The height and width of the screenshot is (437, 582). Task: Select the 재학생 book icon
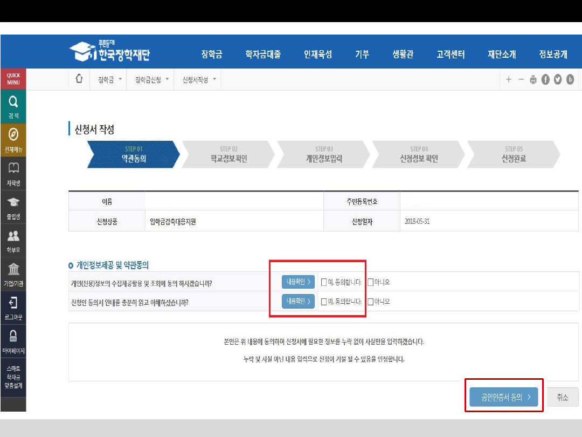point(13,168)
